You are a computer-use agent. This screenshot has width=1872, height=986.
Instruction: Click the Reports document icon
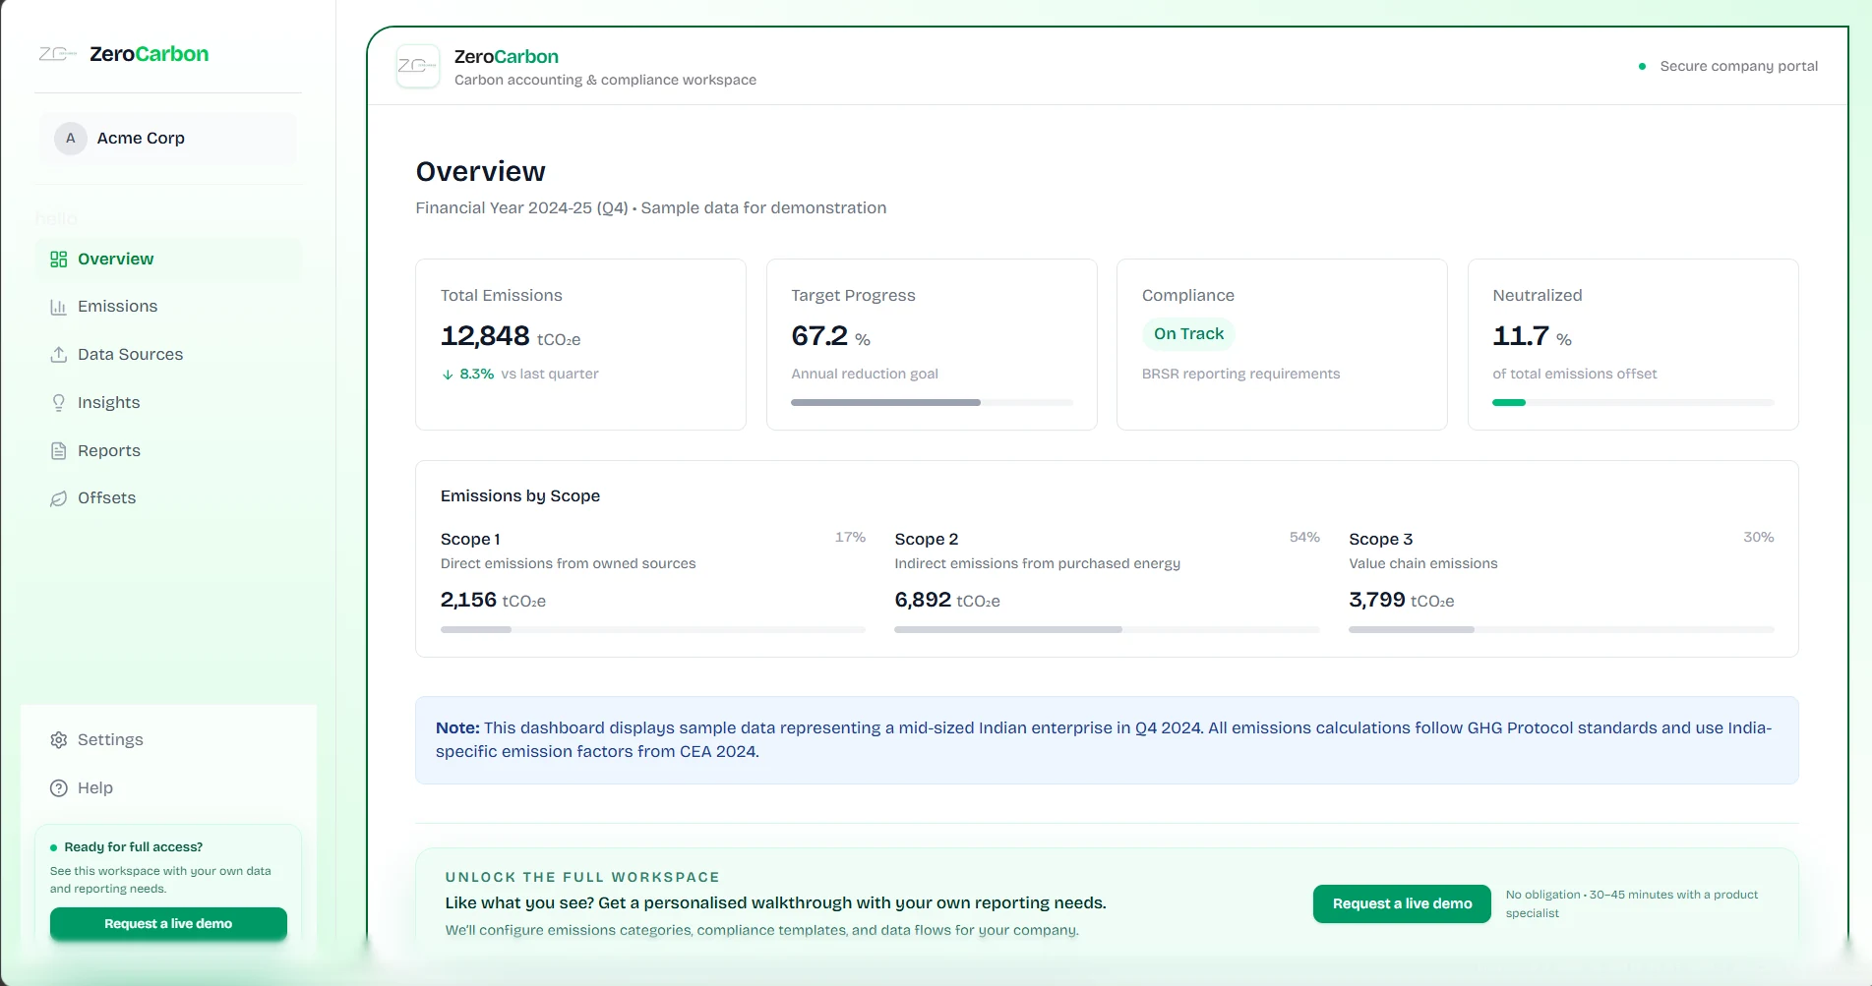(x=59, y=450)
